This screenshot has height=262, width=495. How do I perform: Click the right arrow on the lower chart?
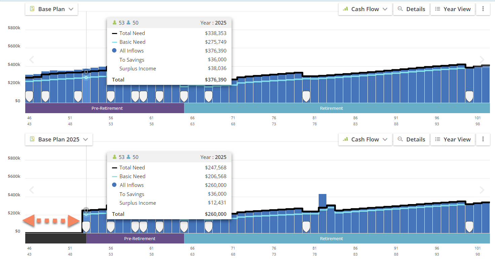(x=482, y=190)
